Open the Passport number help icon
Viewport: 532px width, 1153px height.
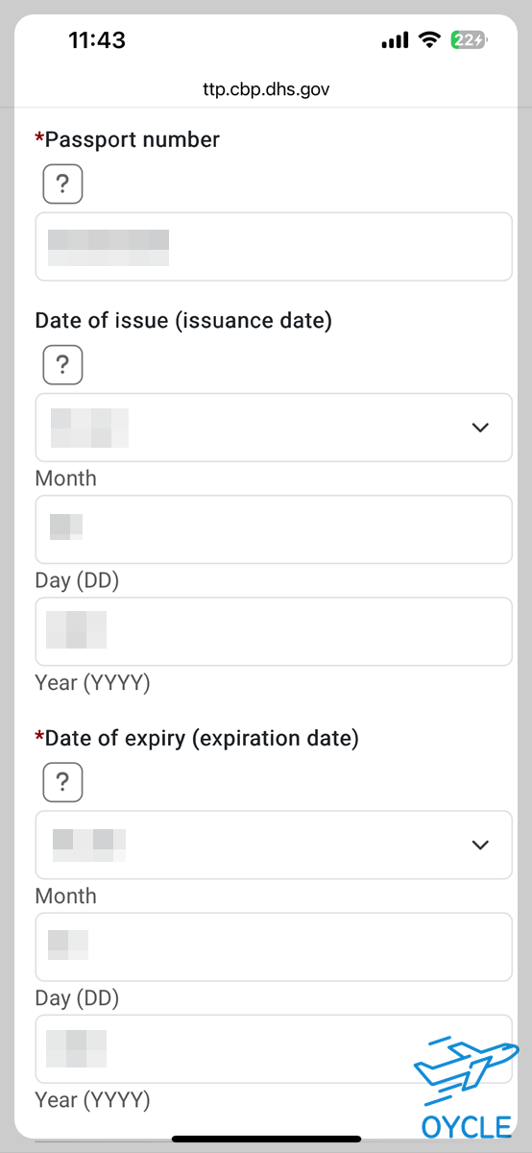coord(62,184)
